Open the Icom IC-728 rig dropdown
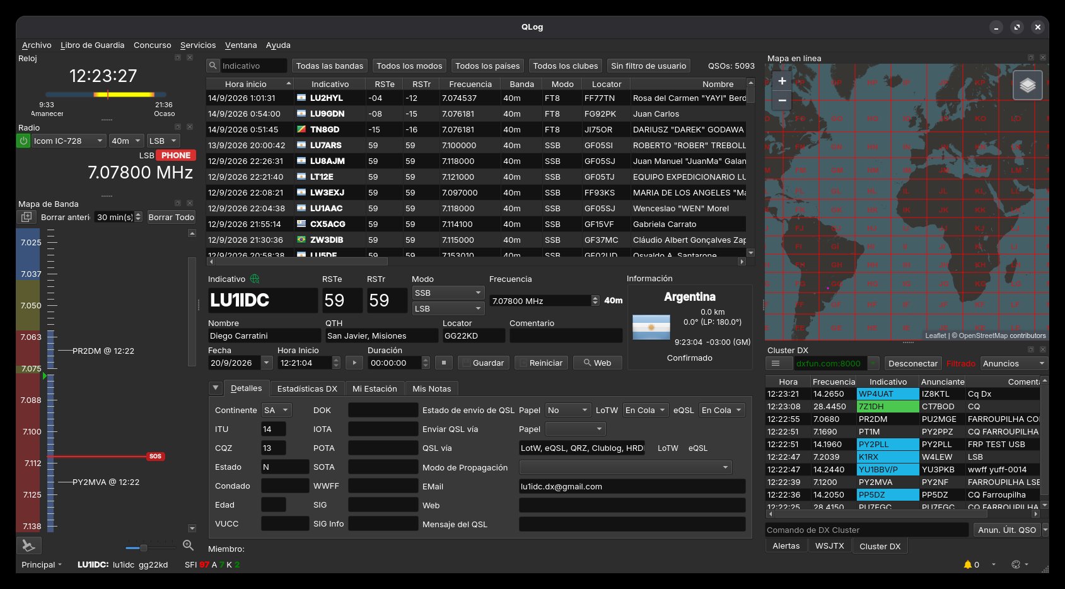The image size is (1065, 589). (69, 141)
